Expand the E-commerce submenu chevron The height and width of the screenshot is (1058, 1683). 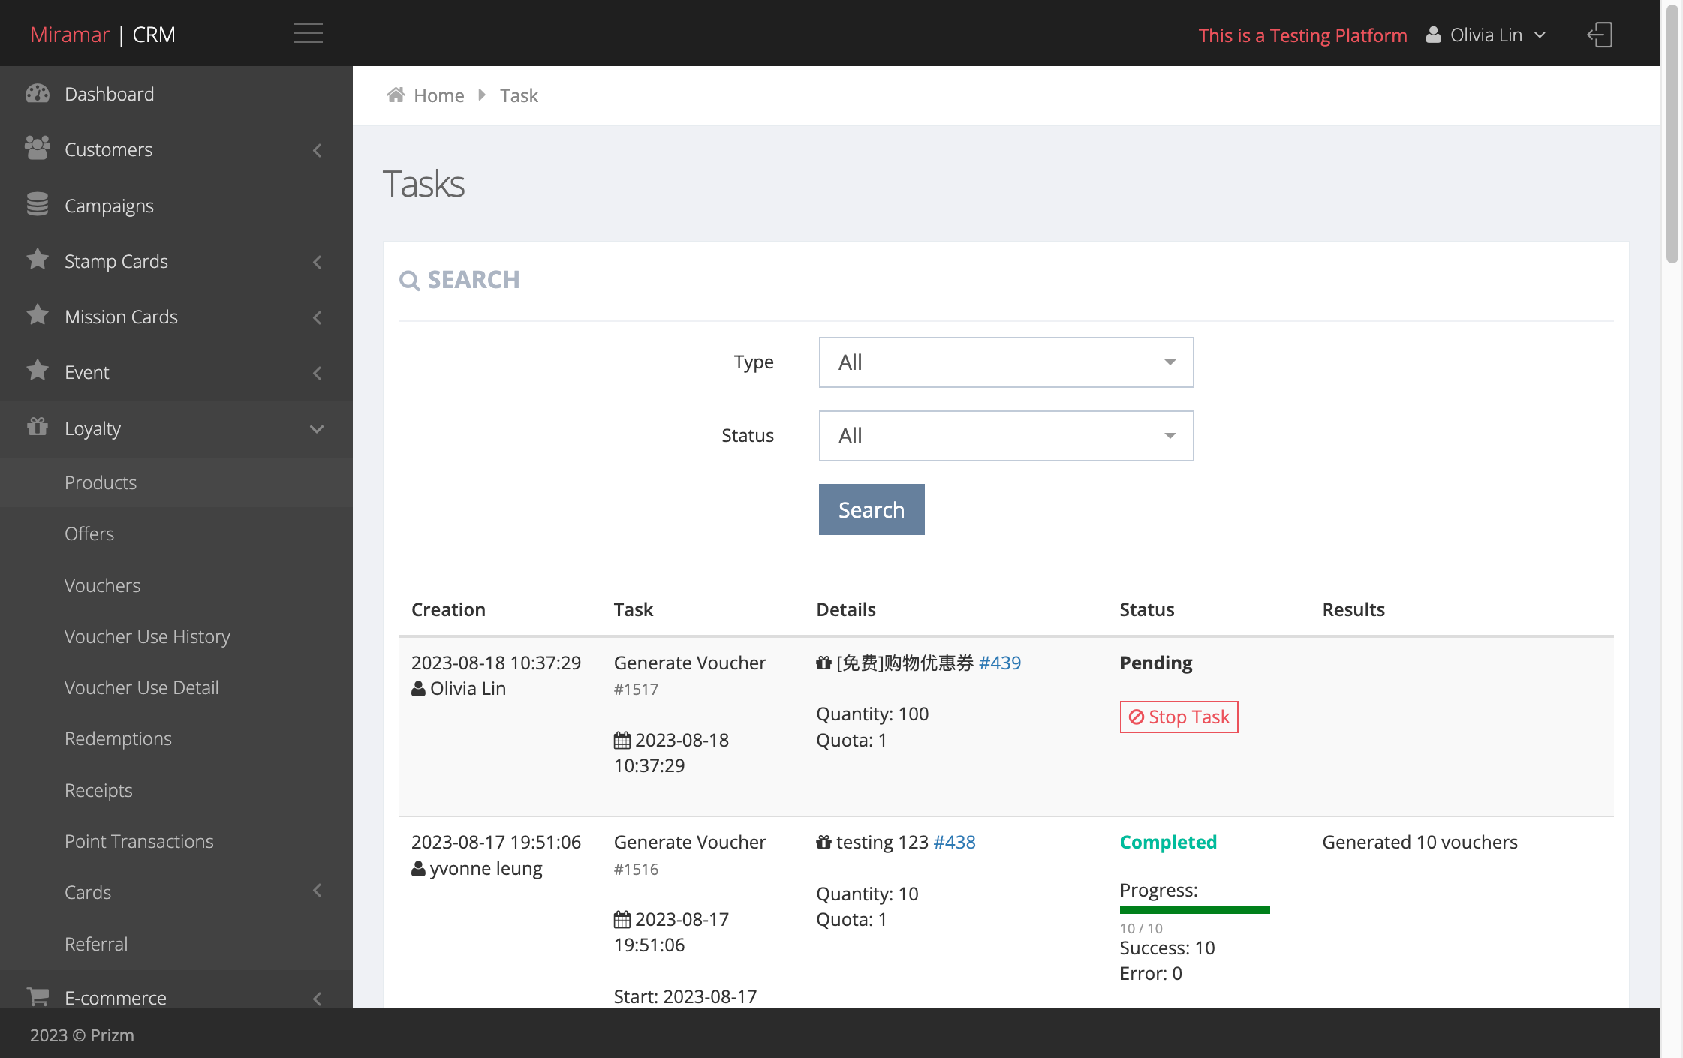point(318,999)
